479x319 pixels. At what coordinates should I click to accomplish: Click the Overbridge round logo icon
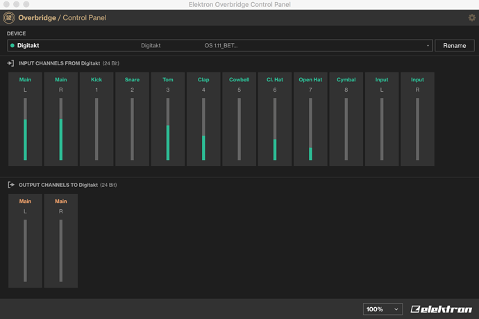(9, 18)
